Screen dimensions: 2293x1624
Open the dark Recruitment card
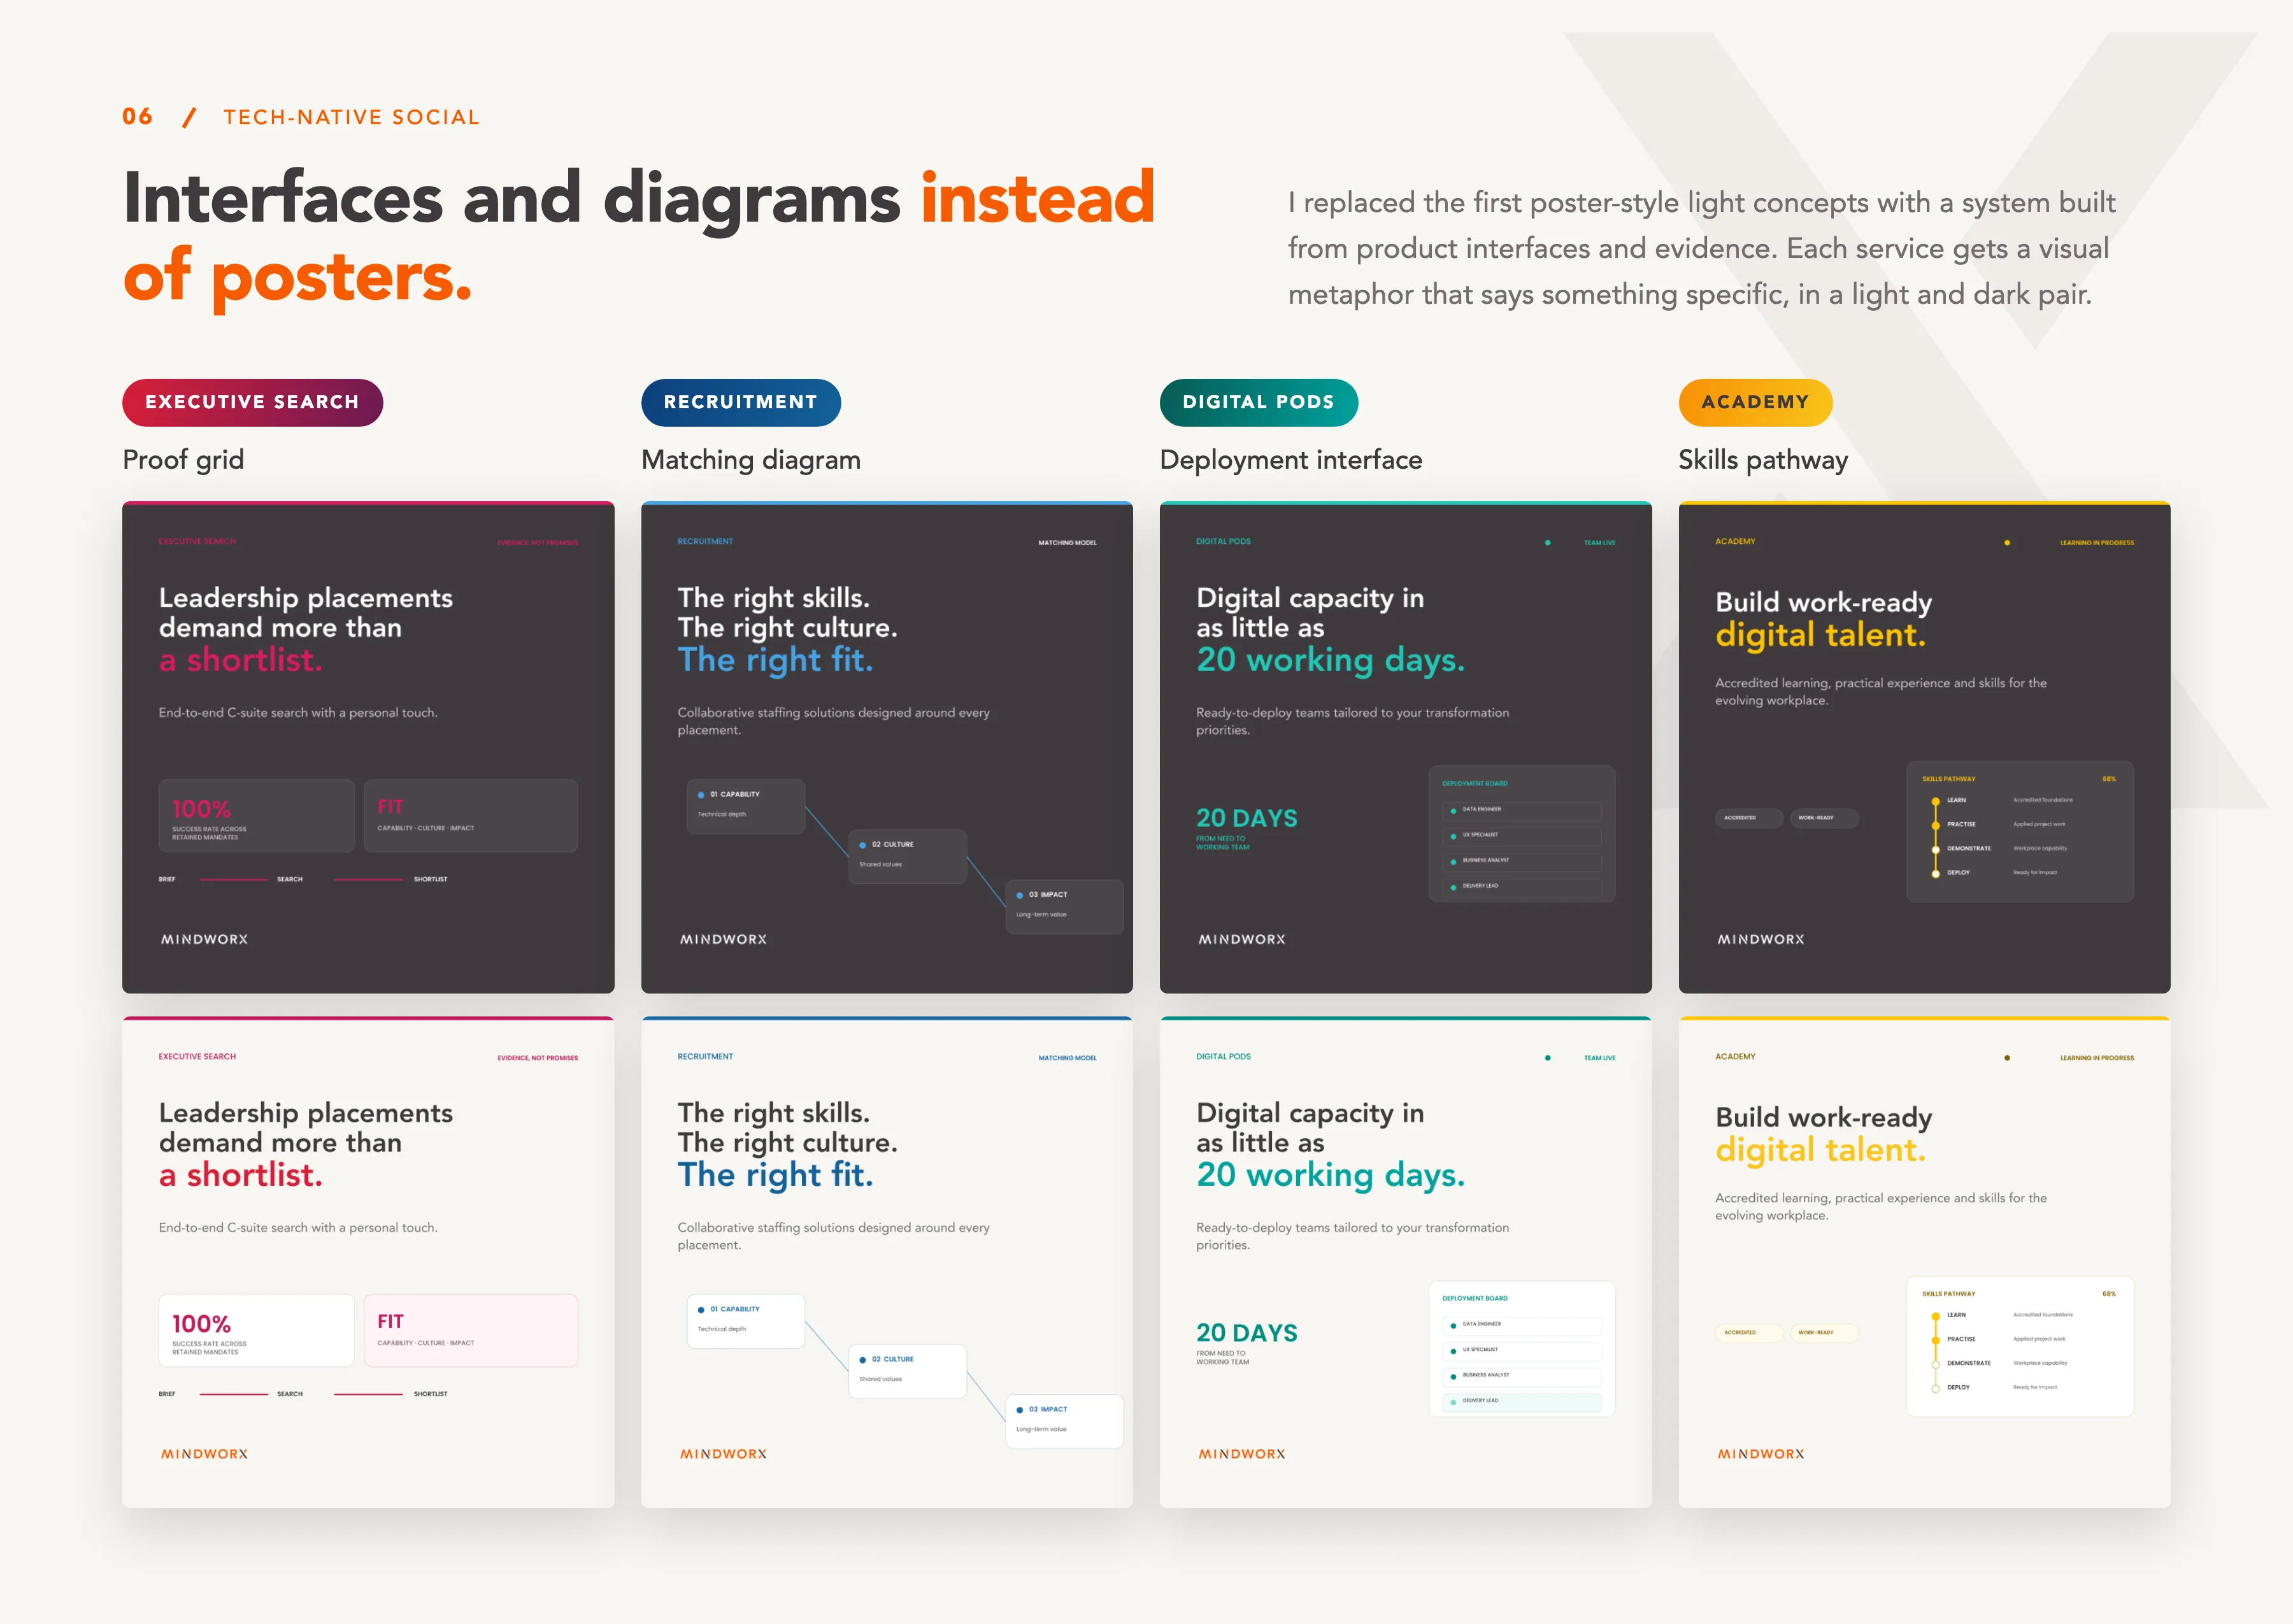[x=887, y=747]
